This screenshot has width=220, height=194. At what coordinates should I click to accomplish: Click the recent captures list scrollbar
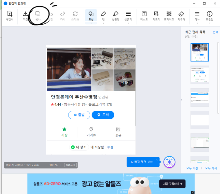click(218, 78)
